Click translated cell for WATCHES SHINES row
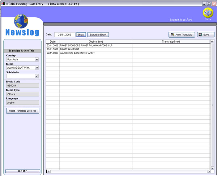 pyautogui.click(x=171, y=53)
